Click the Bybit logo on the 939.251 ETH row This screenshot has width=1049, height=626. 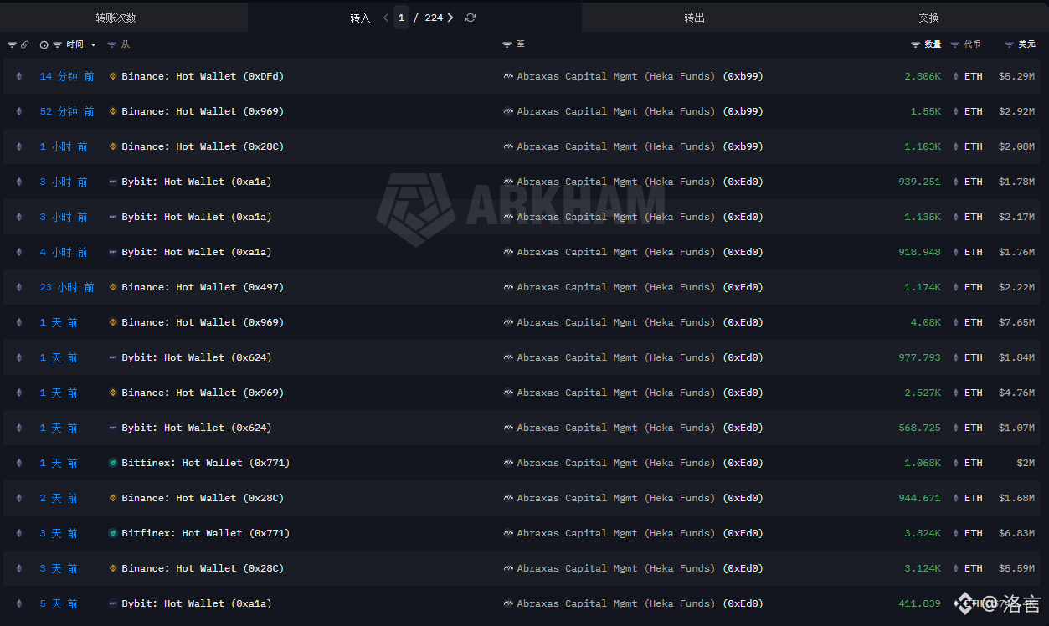(114, 182)
